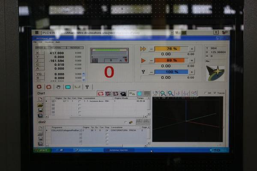Screen dimensions: 257x171
Task: Toggle the Stop checkbox in dist2 second row
Action: (107, 134)
